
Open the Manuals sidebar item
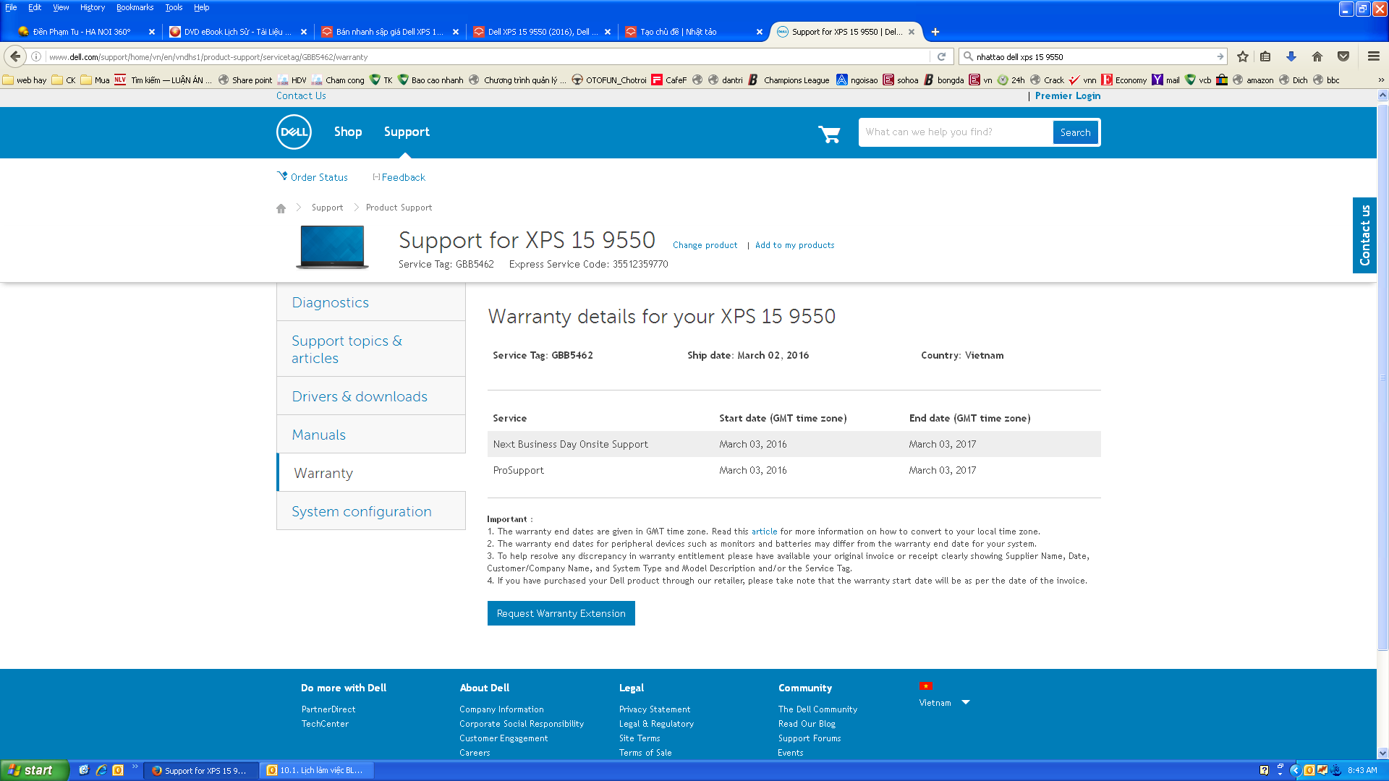click(371, 435)
